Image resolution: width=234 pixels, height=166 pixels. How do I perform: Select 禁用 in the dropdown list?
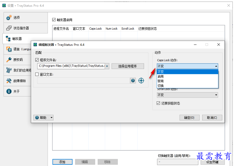click(x=188, y=81)
